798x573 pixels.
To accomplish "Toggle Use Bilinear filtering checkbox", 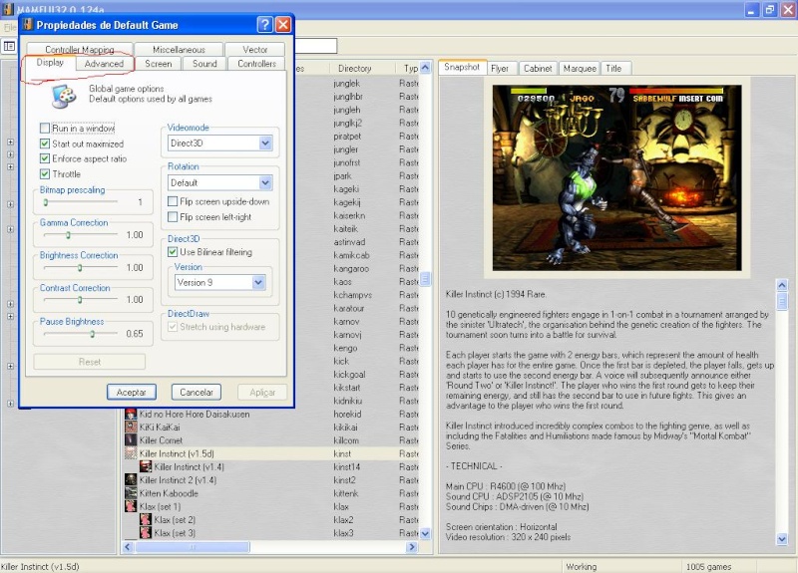I will click(x=173, y=252).
